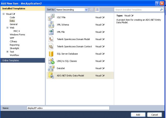
Task: Select the 'DataSet' template name
Action: point(61,68)
